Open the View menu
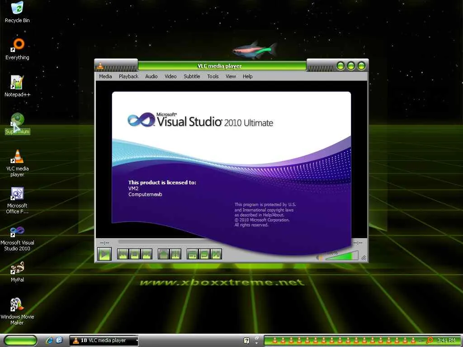This screenshot has width=463, height=347. (231, 76)
